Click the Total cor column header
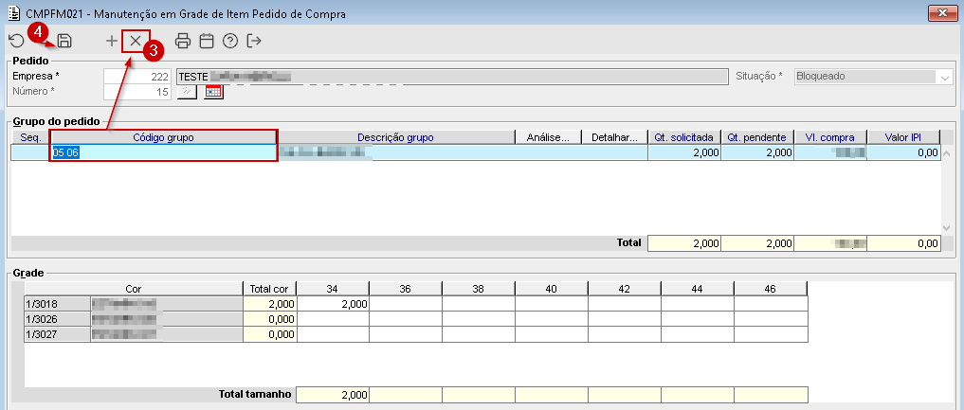 coord(270,289)
